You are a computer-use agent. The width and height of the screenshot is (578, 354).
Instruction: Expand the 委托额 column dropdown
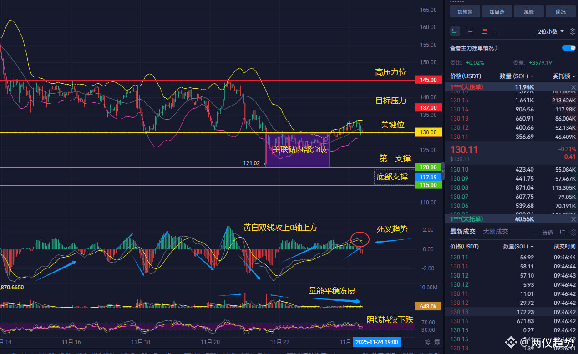564,76
